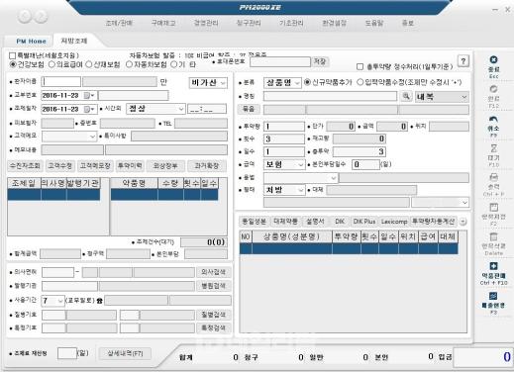514x372 pixels.
Task: Click the 상품명(성분명) column header
Action: [292, 236]
